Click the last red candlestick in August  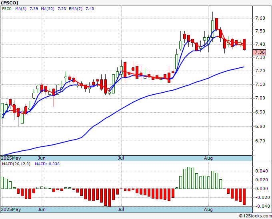244,45
